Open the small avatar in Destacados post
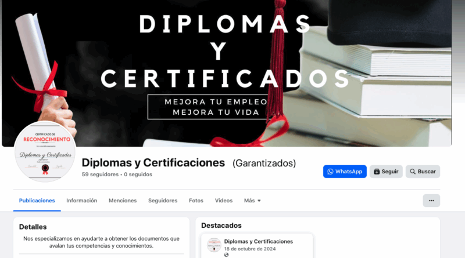 pyautogui.click(x=214, y=245)
